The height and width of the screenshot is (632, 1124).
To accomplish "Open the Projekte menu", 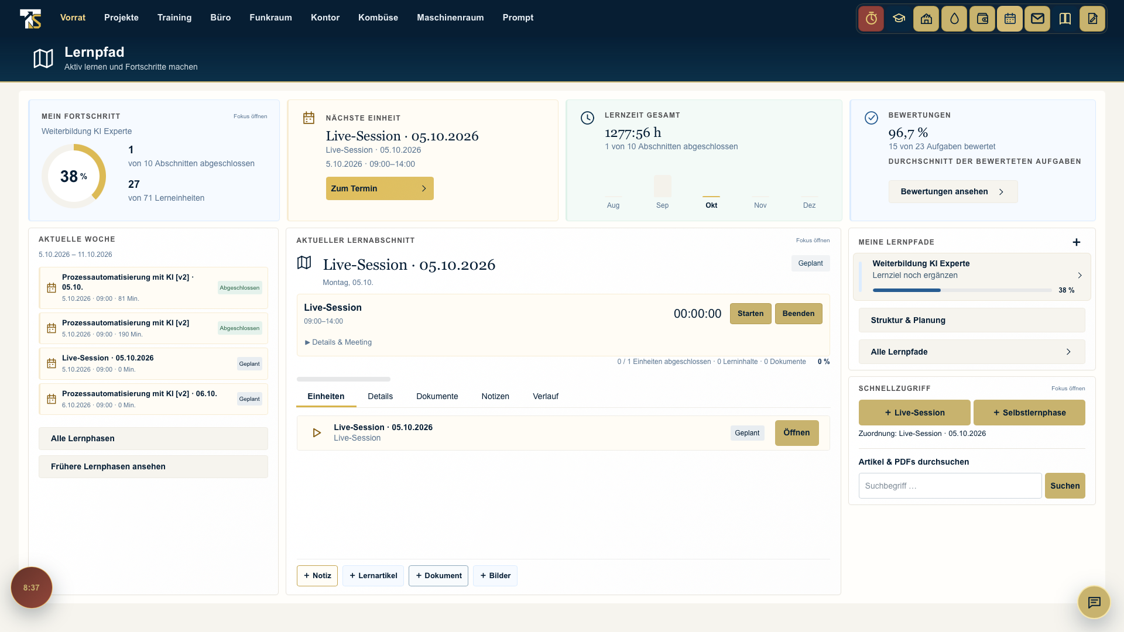I will pyautogui.click(x=121, y=18).
